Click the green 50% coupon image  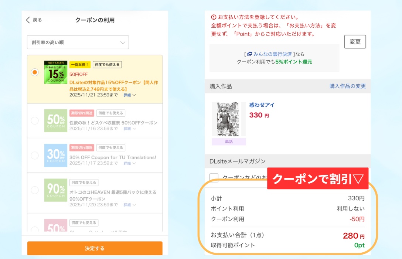coord(56,120)
